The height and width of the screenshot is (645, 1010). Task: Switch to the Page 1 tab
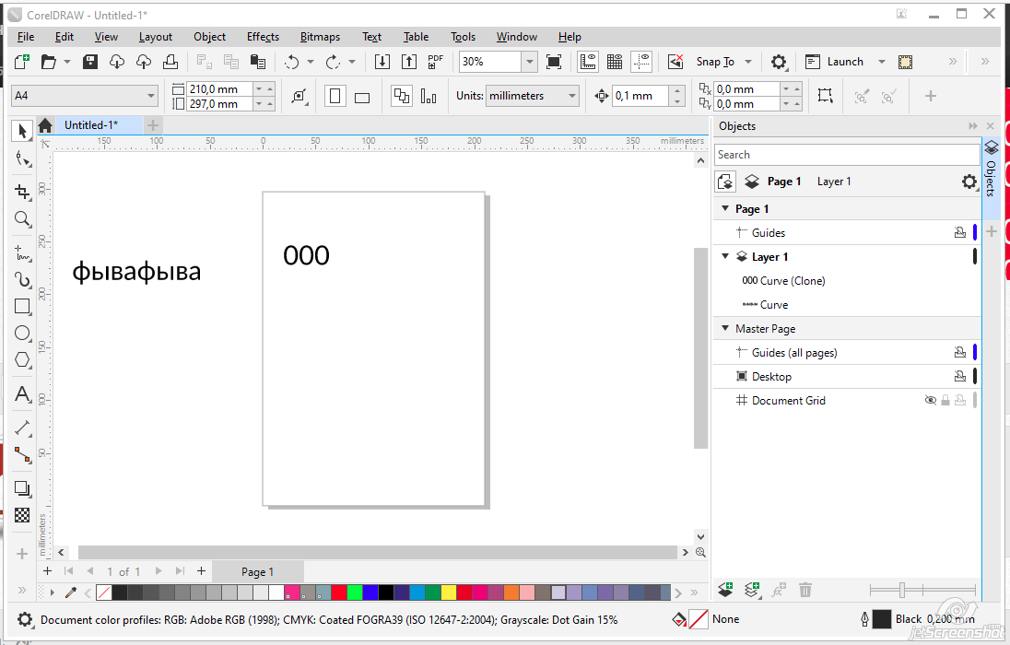258,571
